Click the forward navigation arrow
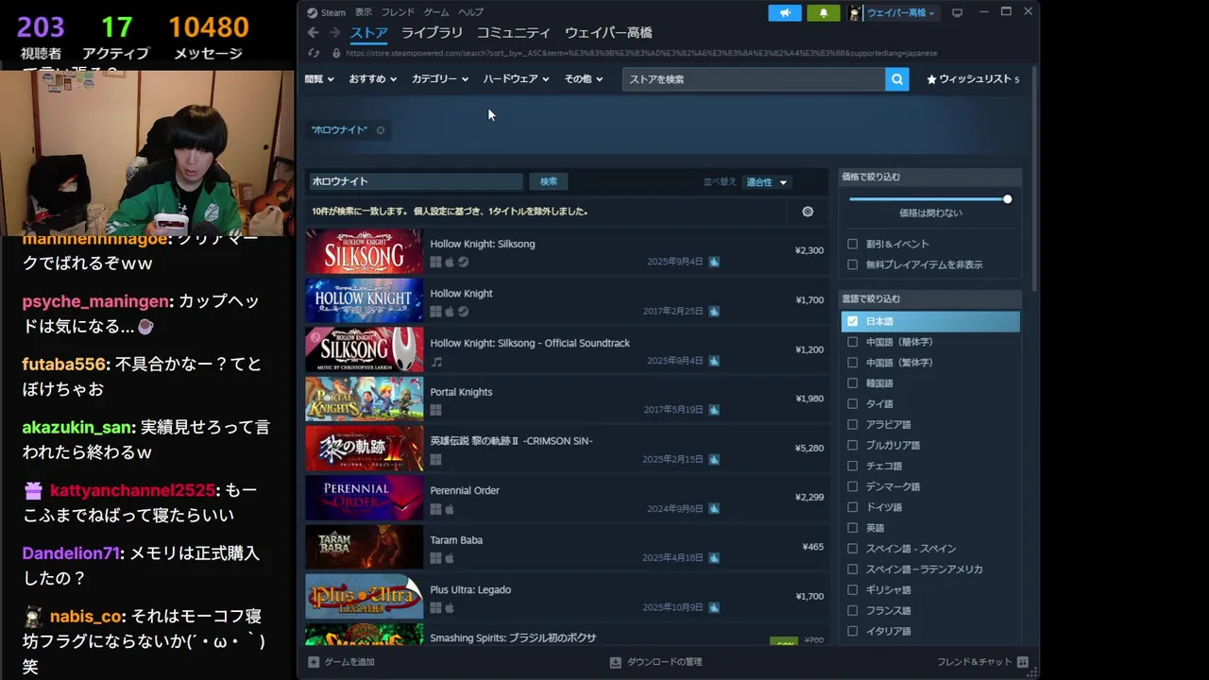This screenshot has width=1209, height=680. pos(334,33)
